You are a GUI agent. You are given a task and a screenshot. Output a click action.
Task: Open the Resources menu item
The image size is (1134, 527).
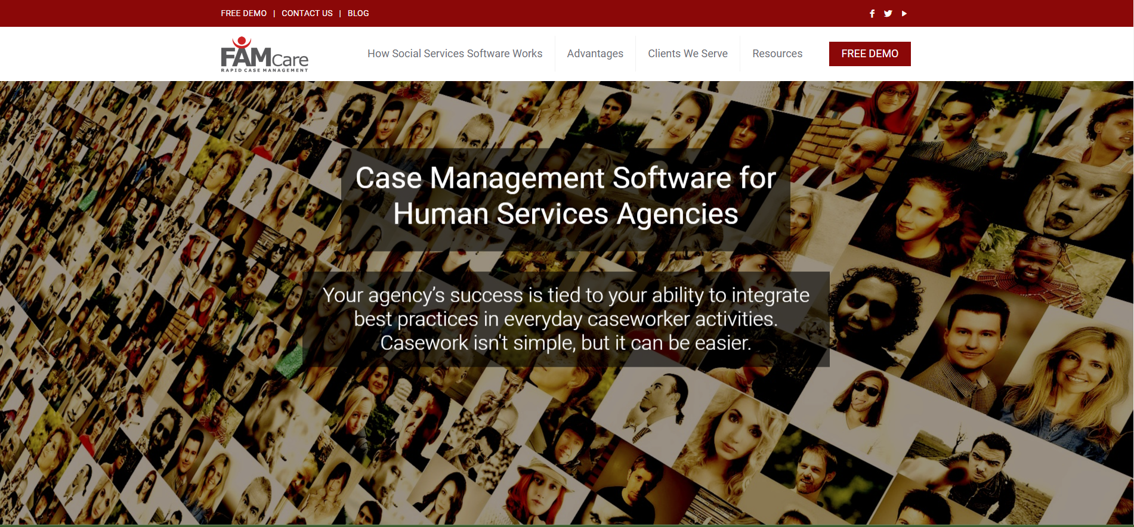click(x=777, y=54)
